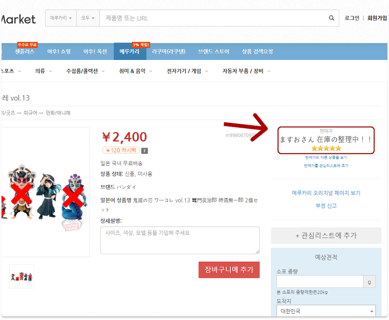The height and width of the screenshot is (320, 389).
Task: Click the 로그인 link
Action: coord(352,18)
